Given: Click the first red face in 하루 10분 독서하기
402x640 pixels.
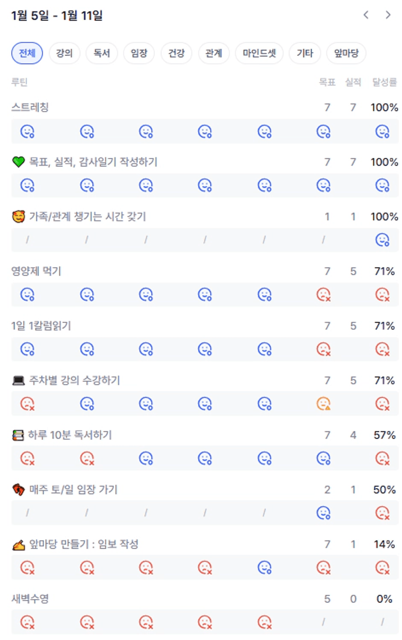Looking at the screenshot, I should (x=27, y=458).
